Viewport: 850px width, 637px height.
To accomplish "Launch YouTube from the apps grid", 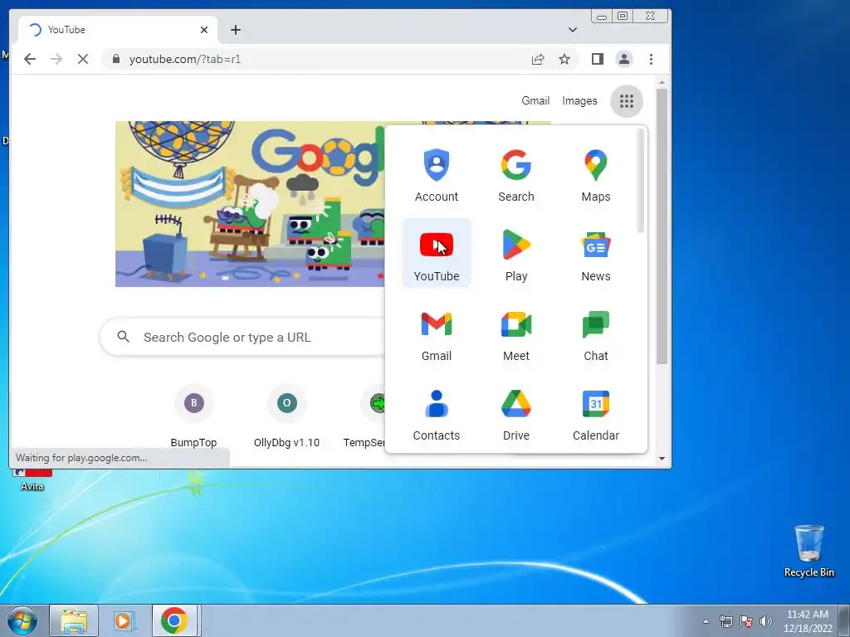I will [x=437, y=253].
